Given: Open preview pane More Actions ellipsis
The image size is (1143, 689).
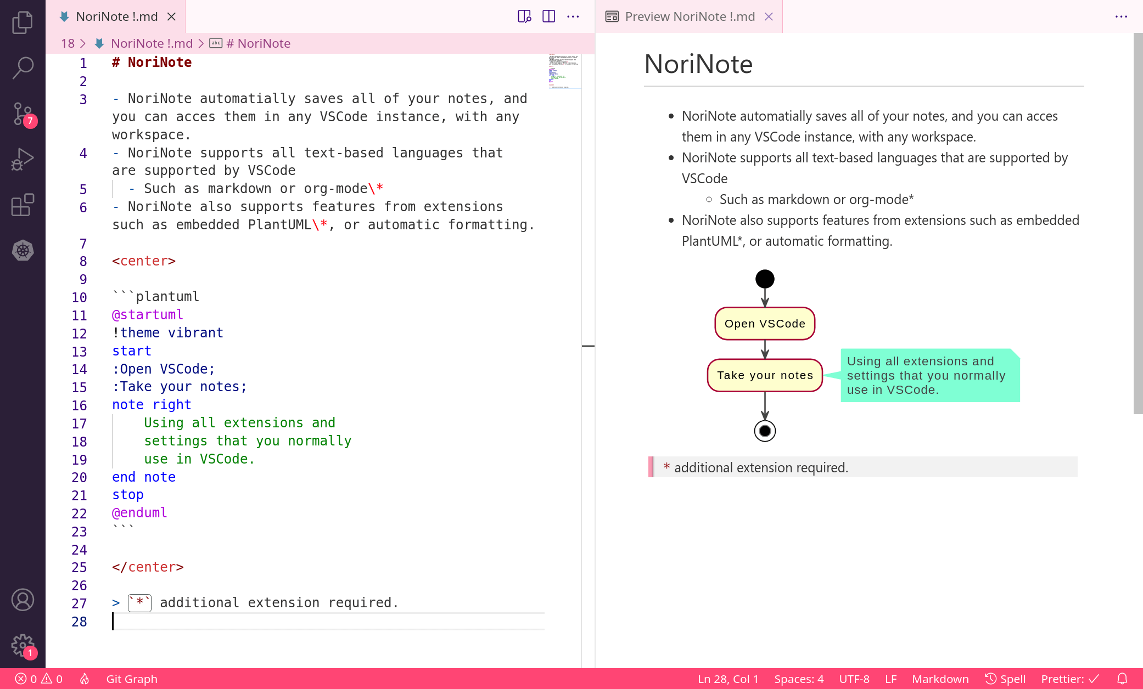Looking at the screenshot, I should (x=1121, y=16).
